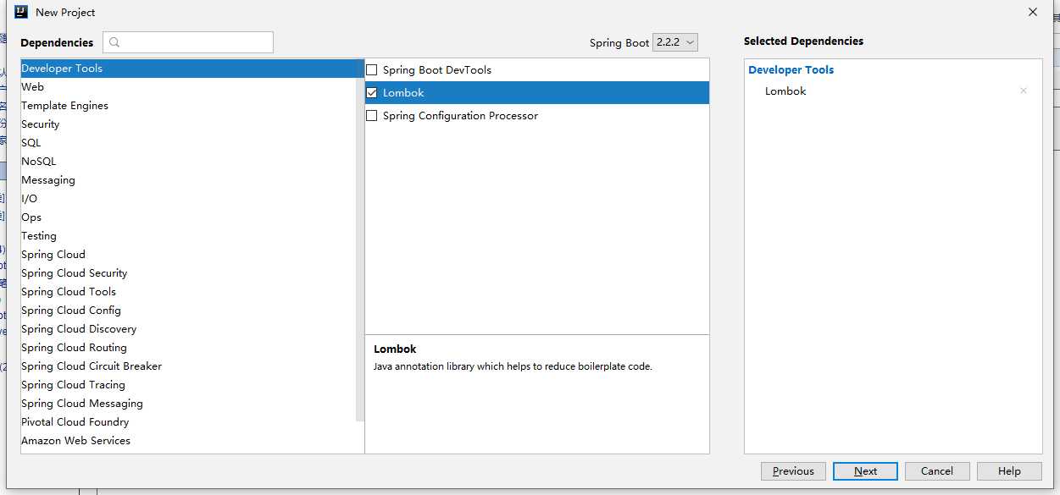Image resolution: width=1060 pixels, height=495 pixels.
Task: Select the SQL category
Action: point(189,143)
